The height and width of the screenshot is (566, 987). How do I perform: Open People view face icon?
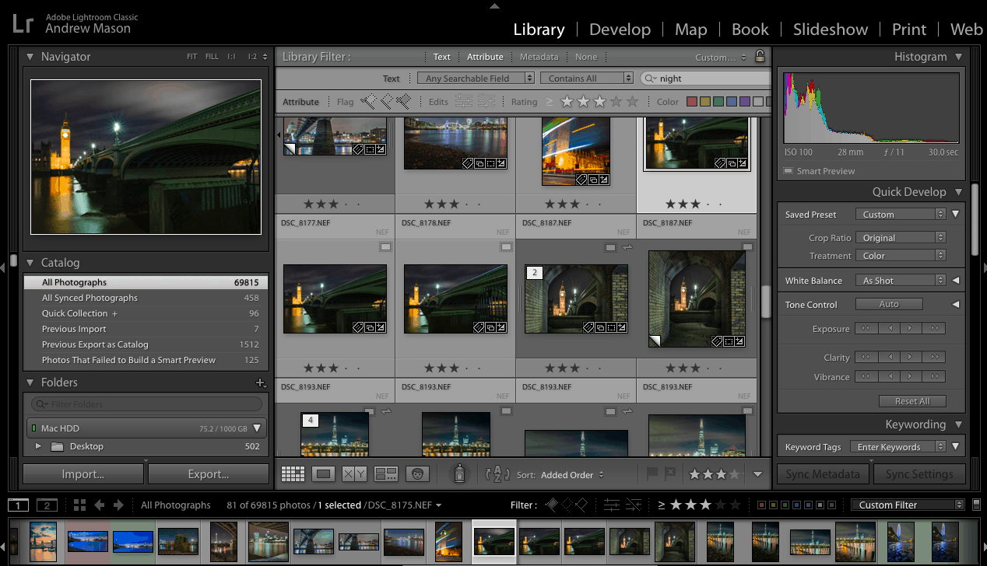(418, 473)
